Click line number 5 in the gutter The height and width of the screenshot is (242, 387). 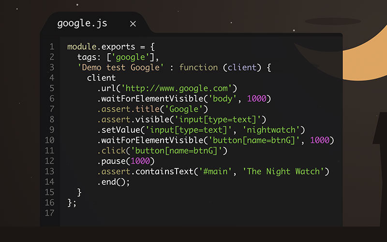click(51, 88)
